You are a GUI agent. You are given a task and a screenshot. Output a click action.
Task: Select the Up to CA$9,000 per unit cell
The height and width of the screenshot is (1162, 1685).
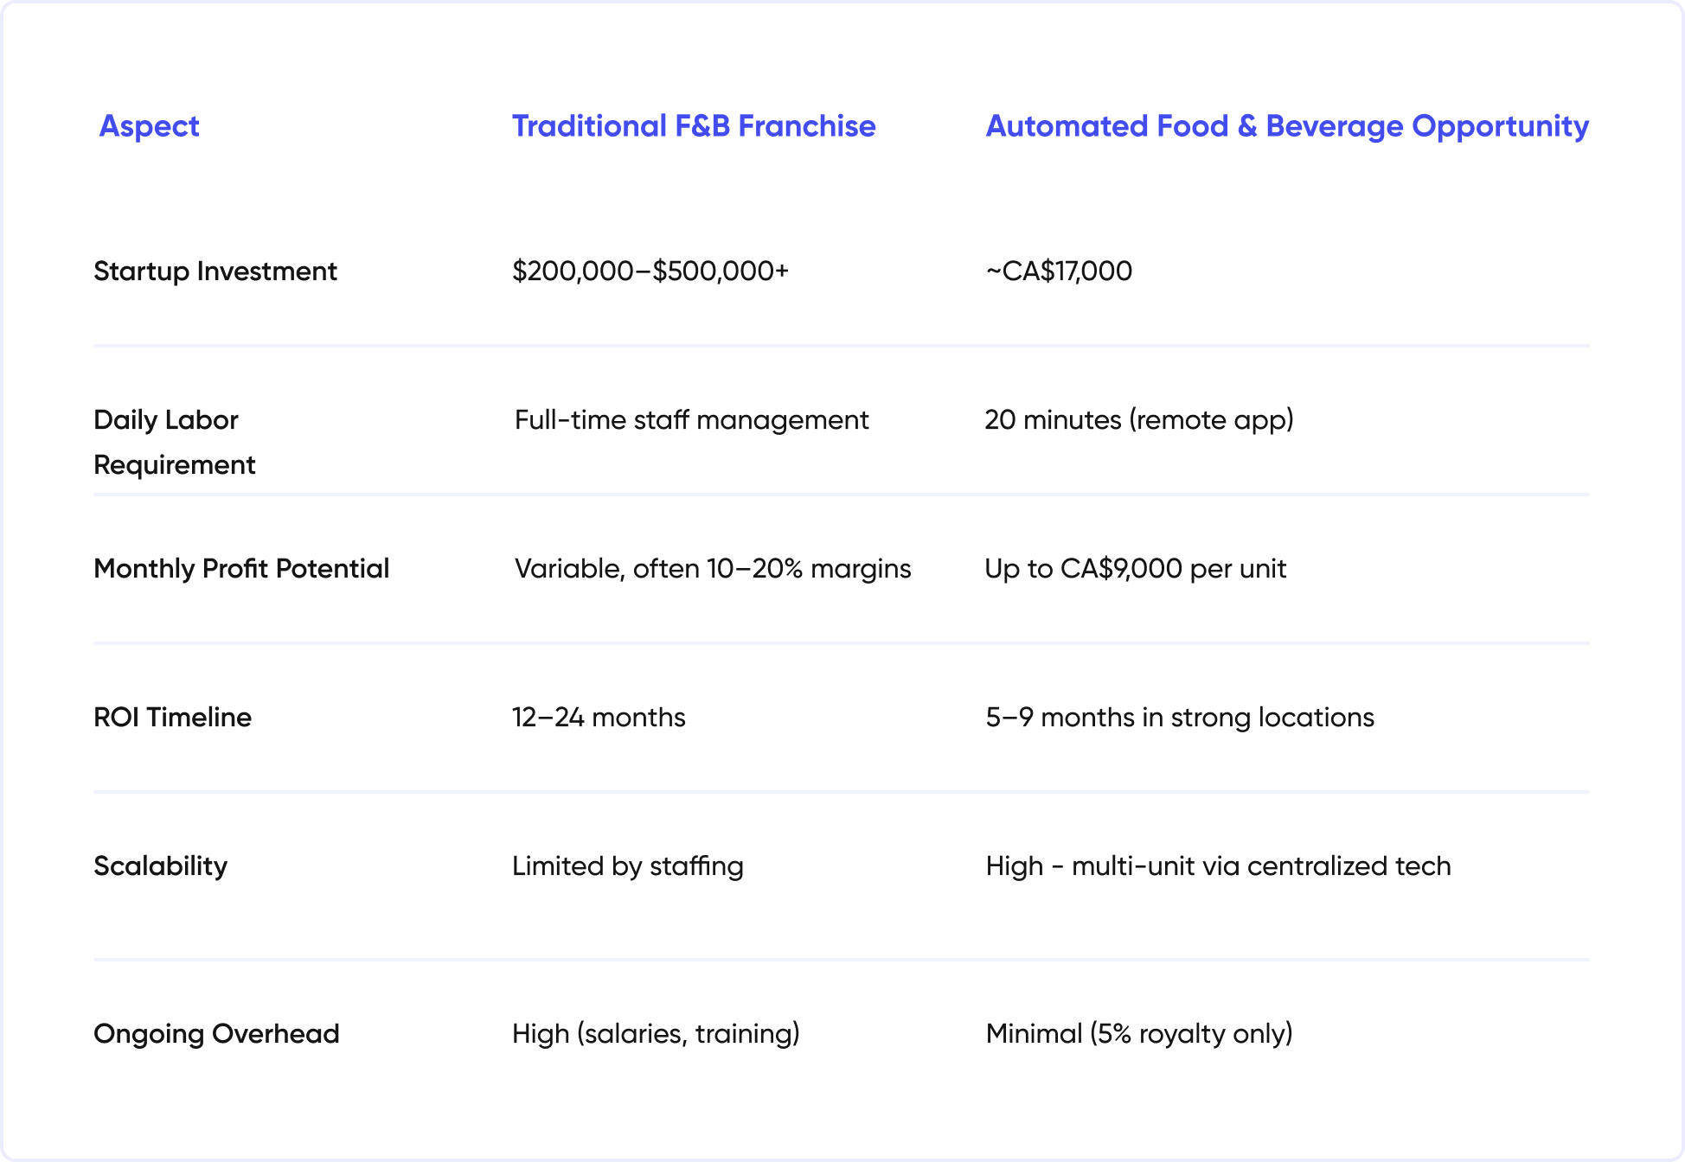[x=1136, y=569]
